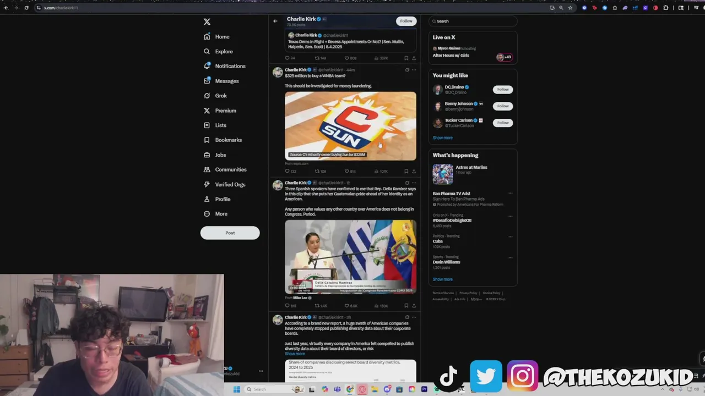Bookmark the WNBA team post

click(406, 171)
